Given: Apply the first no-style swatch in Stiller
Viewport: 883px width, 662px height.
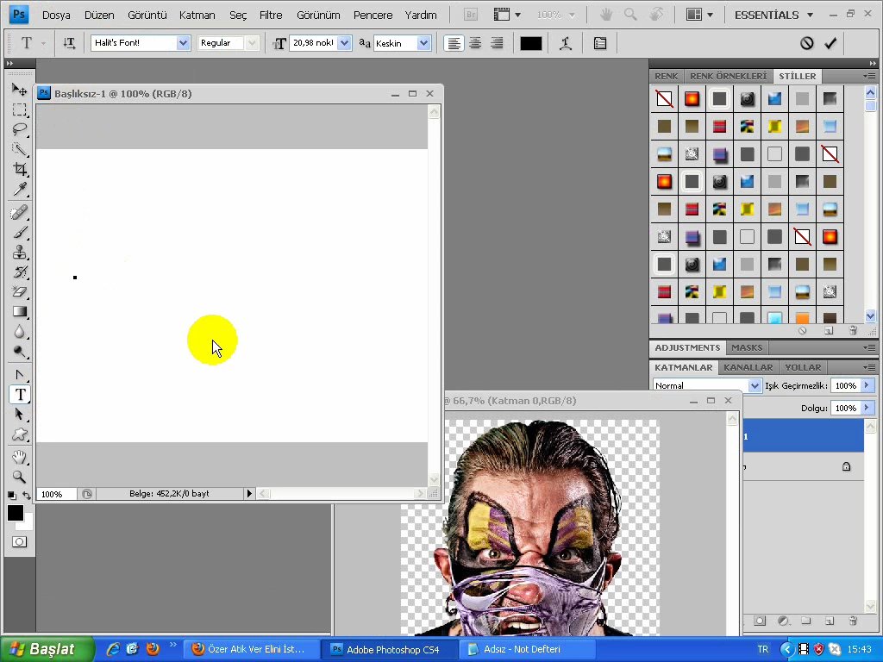Looking at the screenshot, I should click(665, 99).
